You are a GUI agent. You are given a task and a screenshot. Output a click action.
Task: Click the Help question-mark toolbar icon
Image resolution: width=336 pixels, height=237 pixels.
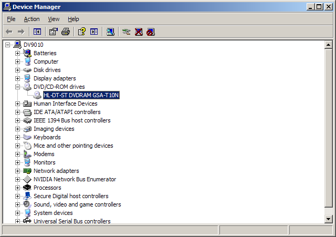pyautogui.click(x=82, y=32)
